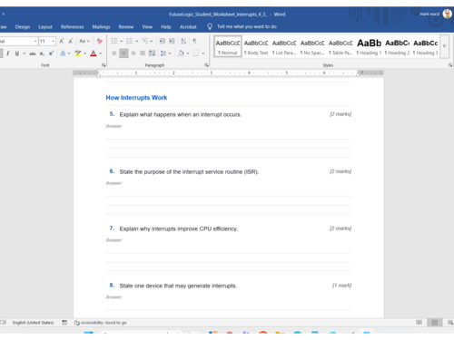The width and height of the screenshot is (454, 340).
Task: Apply the No Spacing style
Action: [x=312, y=46]
